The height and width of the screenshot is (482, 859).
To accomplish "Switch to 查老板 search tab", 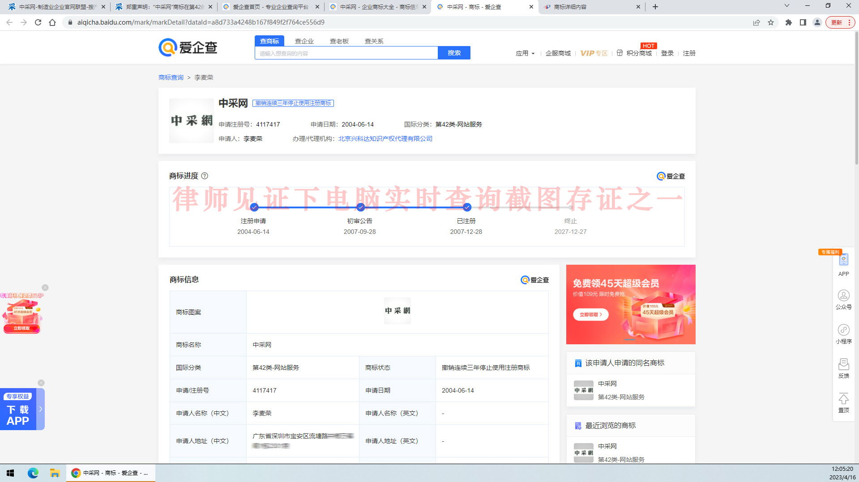I will coord(339,41).
